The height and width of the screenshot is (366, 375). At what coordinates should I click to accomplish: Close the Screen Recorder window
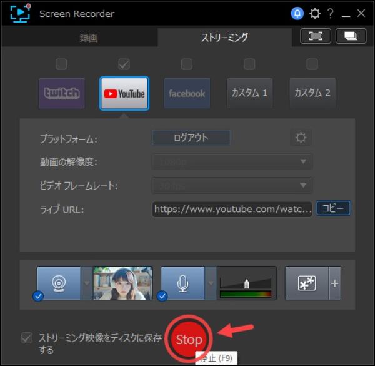tap(361, 13)
